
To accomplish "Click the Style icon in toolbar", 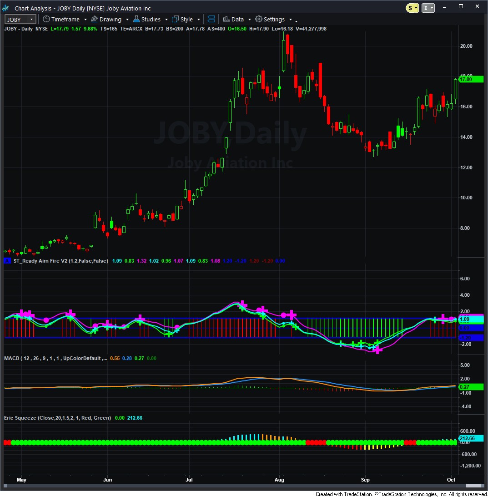I will [x=175, y=19].
